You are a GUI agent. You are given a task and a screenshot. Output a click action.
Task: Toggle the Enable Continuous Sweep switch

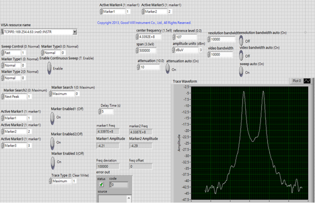[50, 68]
